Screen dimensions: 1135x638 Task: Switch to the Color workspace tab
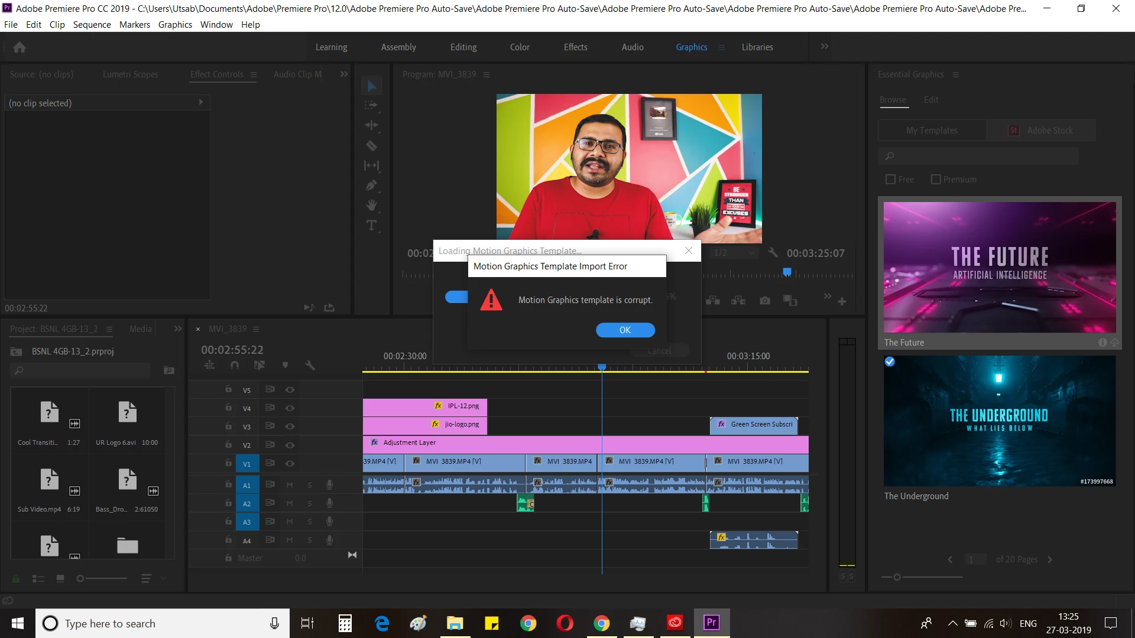[x=520, y=47]
